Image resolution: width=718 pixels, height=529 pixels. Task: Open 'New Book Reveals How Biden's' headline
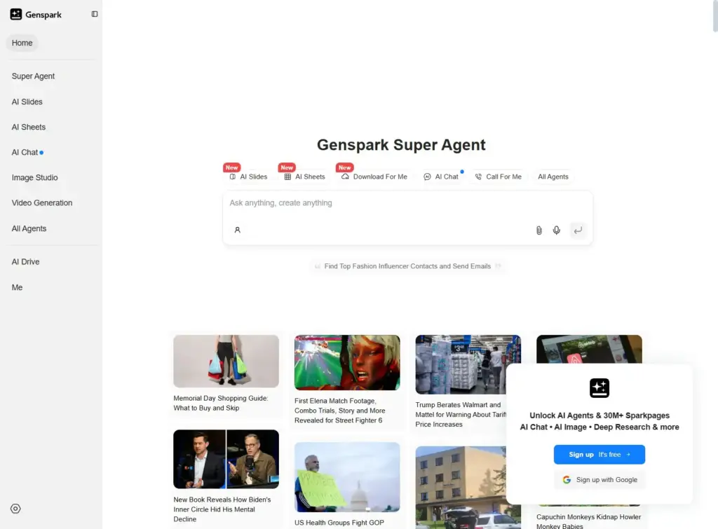point(222,509)
